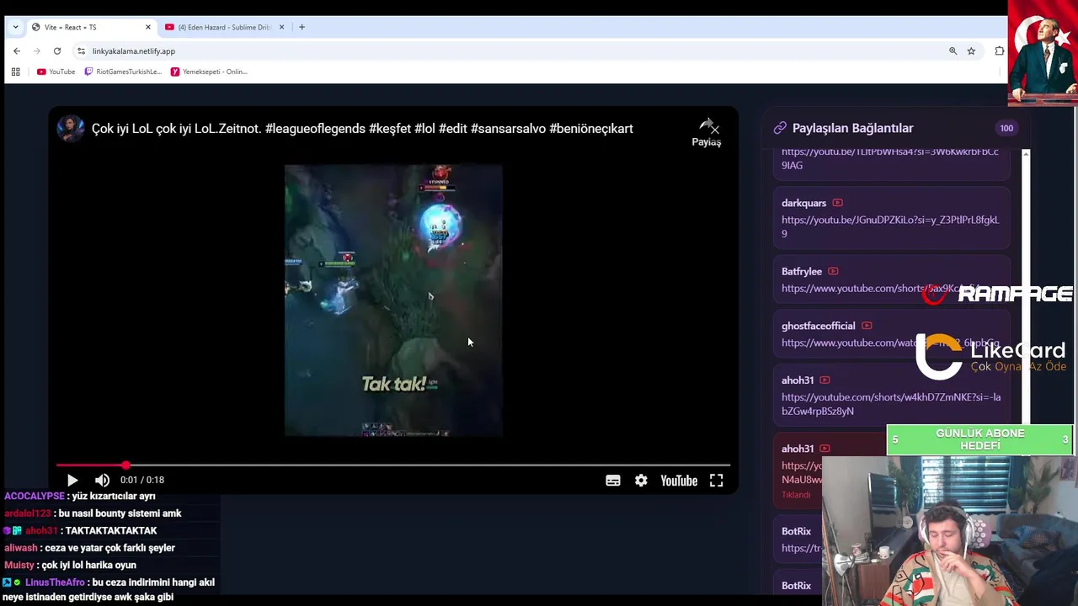Click YouTube icon next to ghostfaceofficial
1078x606 pixels.
coord(867,326)
